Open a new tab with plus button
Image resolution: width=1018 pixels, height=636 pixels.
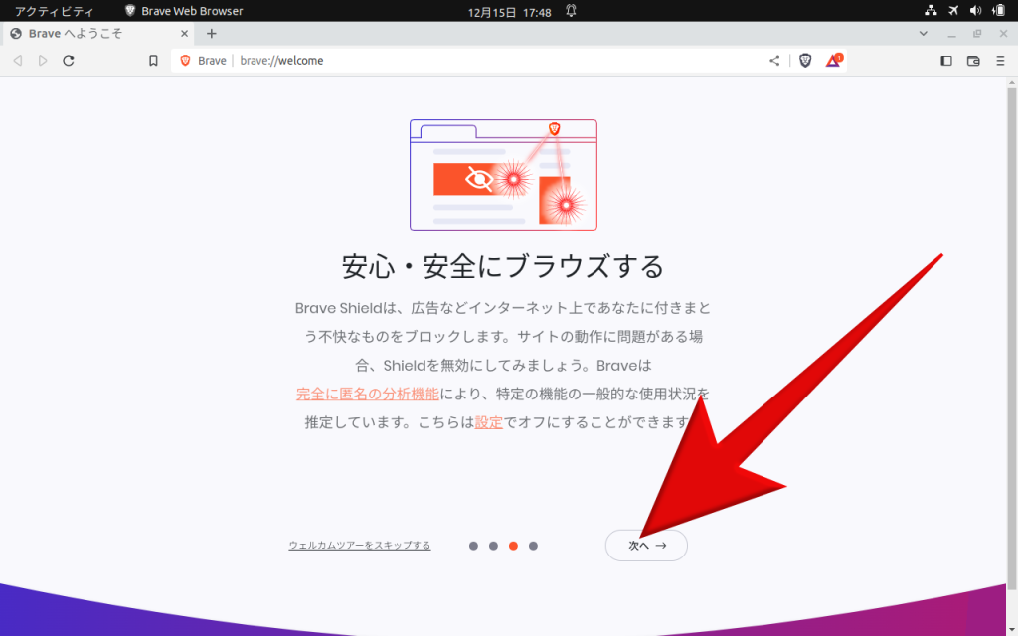pos(211,34)
